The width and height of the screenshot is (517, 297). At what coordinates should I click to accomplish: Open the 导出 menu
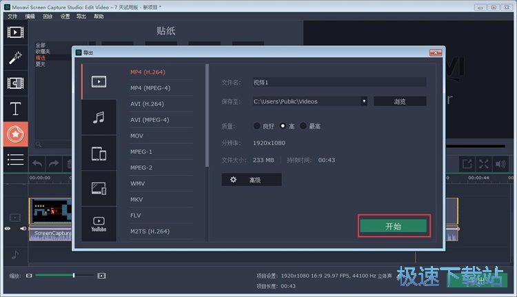coord(81,16)
